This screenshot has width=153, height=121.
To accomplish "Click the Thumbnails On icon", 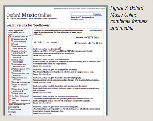I will pyautogui.click(x=75, y=43).
